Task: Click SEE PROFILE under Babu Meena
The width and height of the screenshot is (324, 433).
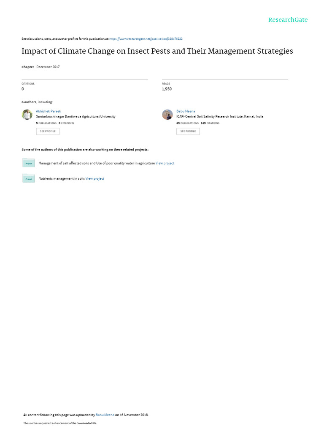Action: pos(188,131)
